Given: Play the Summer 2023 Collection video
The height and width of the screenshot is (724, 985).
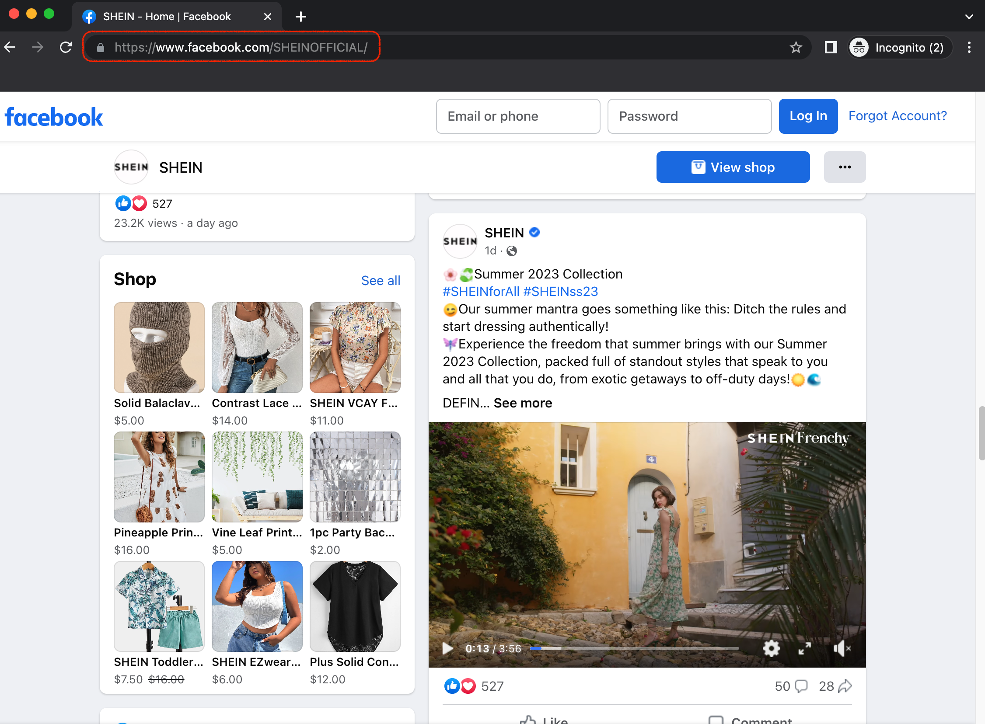Looking at the screenshot, I should click(x=447, y=648).
